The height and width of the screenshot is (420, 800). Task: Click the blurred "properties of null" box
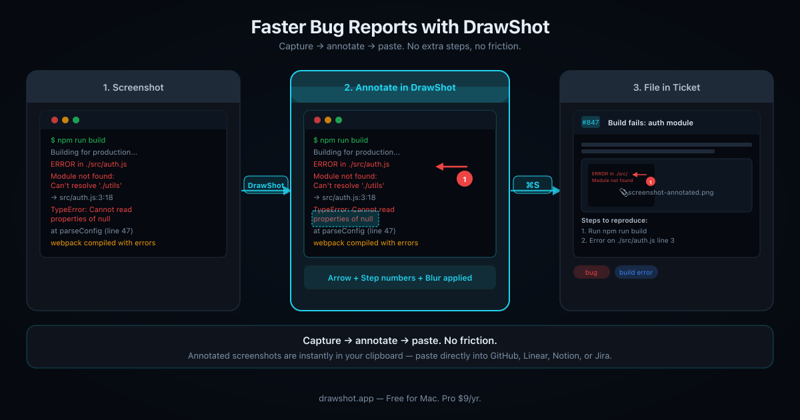pos(345,219)
